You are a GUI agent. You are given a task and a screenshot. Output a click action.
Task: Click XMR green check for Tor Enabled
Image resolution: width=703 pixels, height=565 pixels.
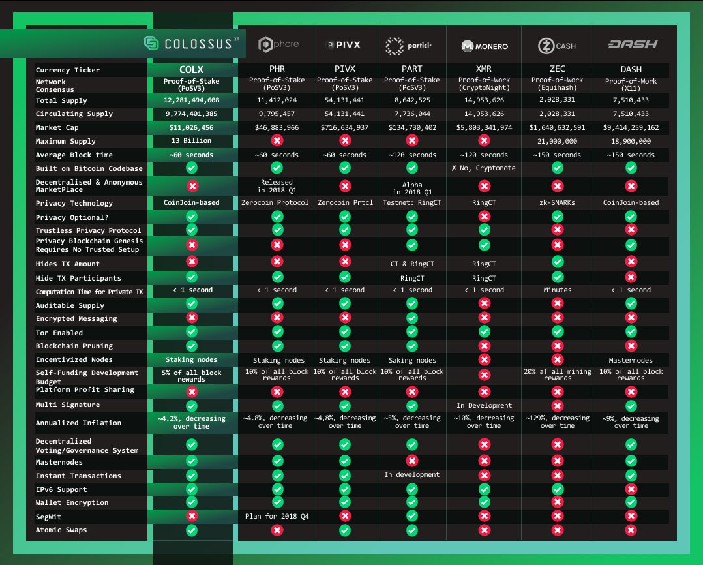coord(484,331)
